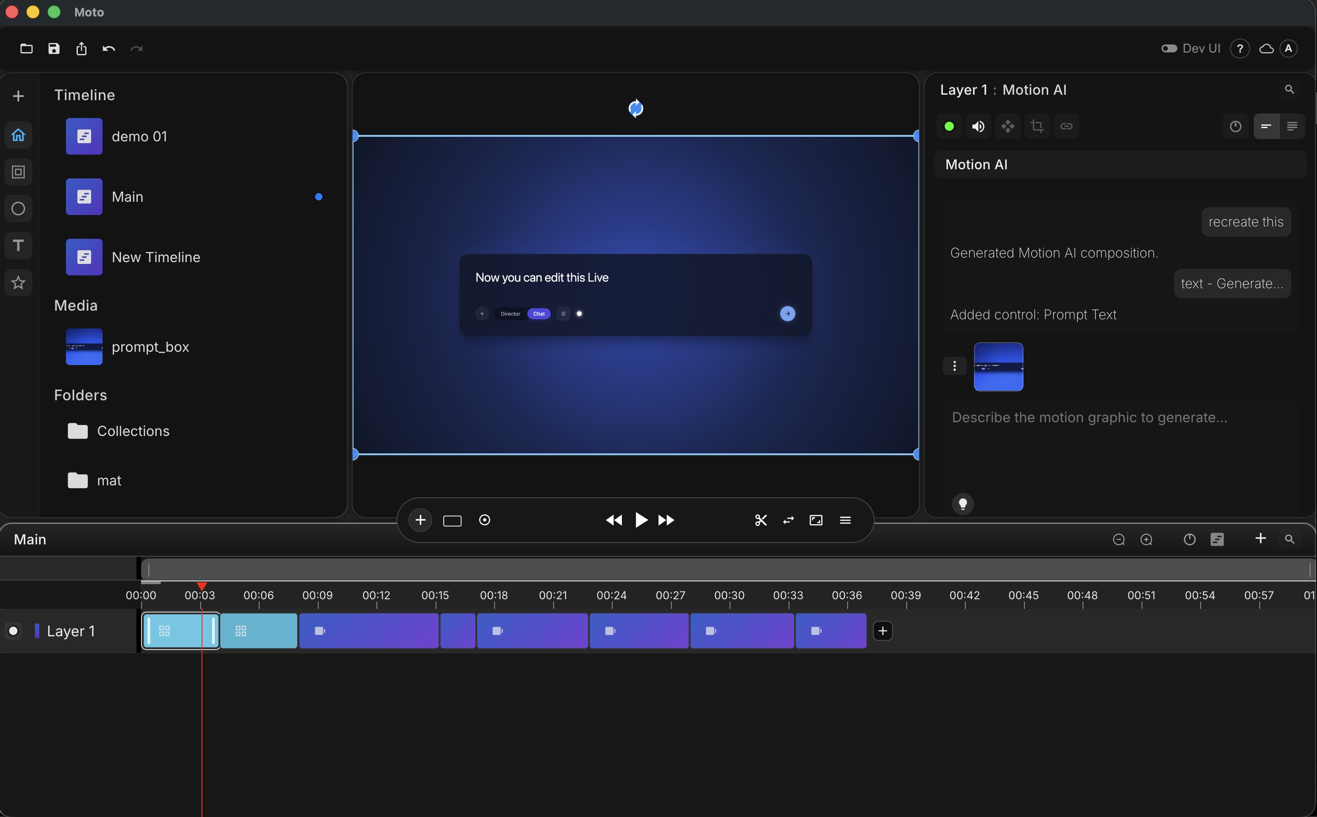
Task: Undo the last action
Action: click(109, 48)
